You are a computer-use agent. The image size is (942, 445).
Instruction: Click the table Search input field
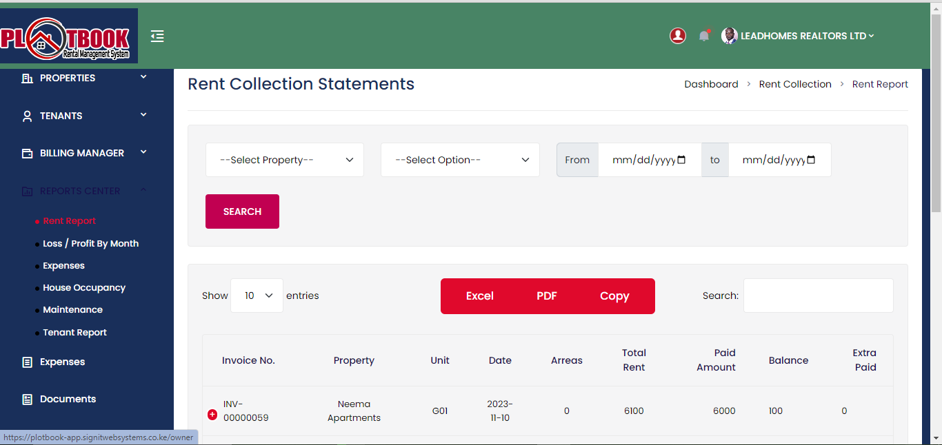[x=818, y=296]
